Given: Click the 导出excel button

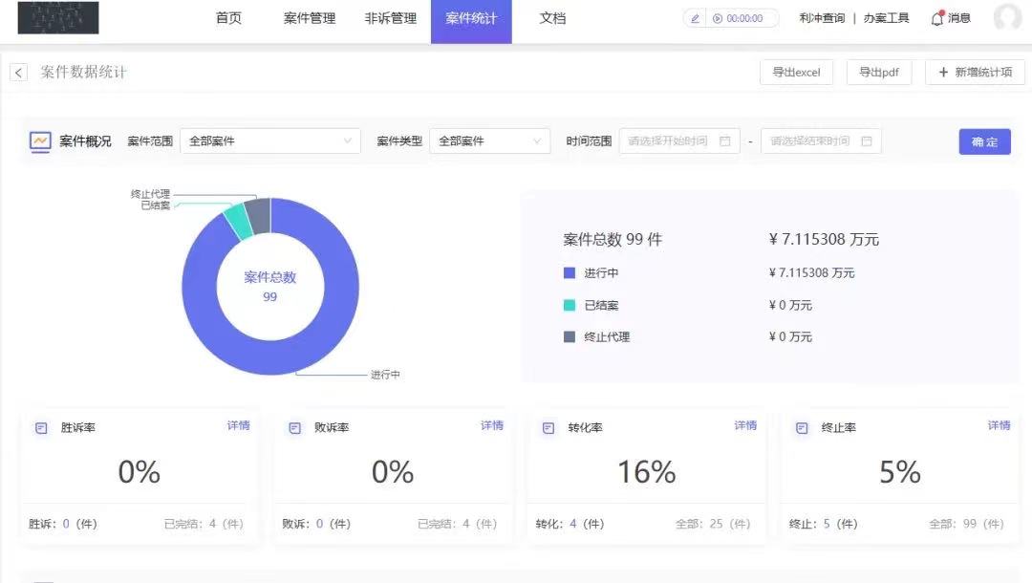Looking at the screenshot, I should [796, 73].
